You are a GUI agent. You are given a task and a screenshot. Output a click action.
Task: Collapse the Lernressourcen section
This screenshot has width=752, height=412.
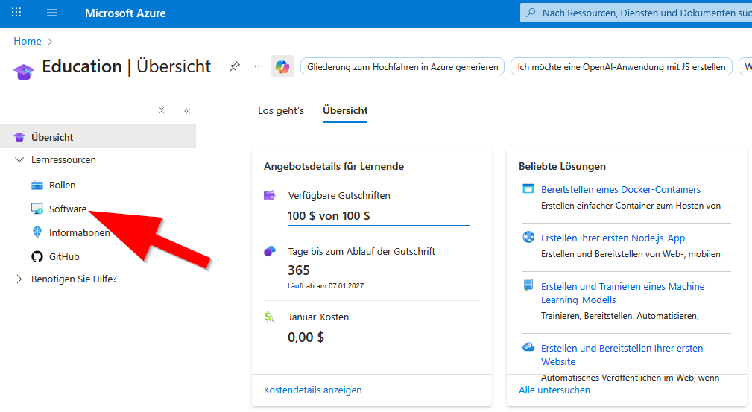coord(19,160)
